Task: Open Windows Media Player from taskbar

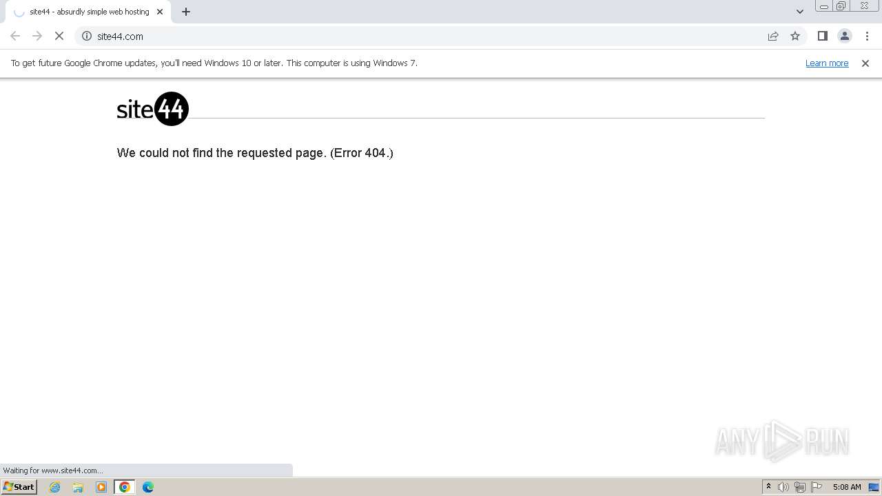Action: click(101, 487)
